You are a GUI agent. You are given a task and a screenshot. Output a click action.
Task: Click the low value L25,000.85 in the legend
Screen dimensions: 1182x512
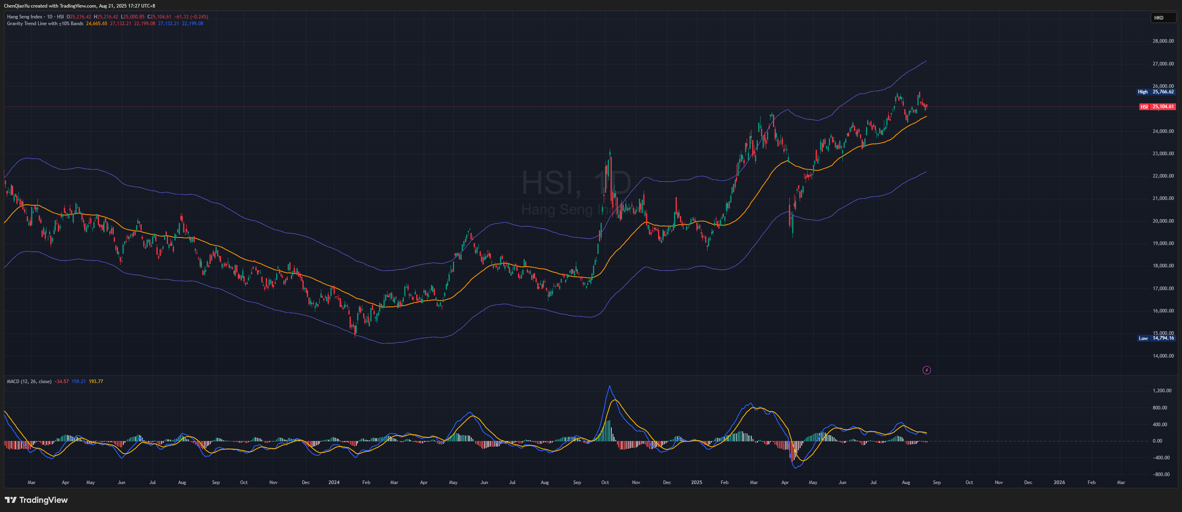click(133, 17)
